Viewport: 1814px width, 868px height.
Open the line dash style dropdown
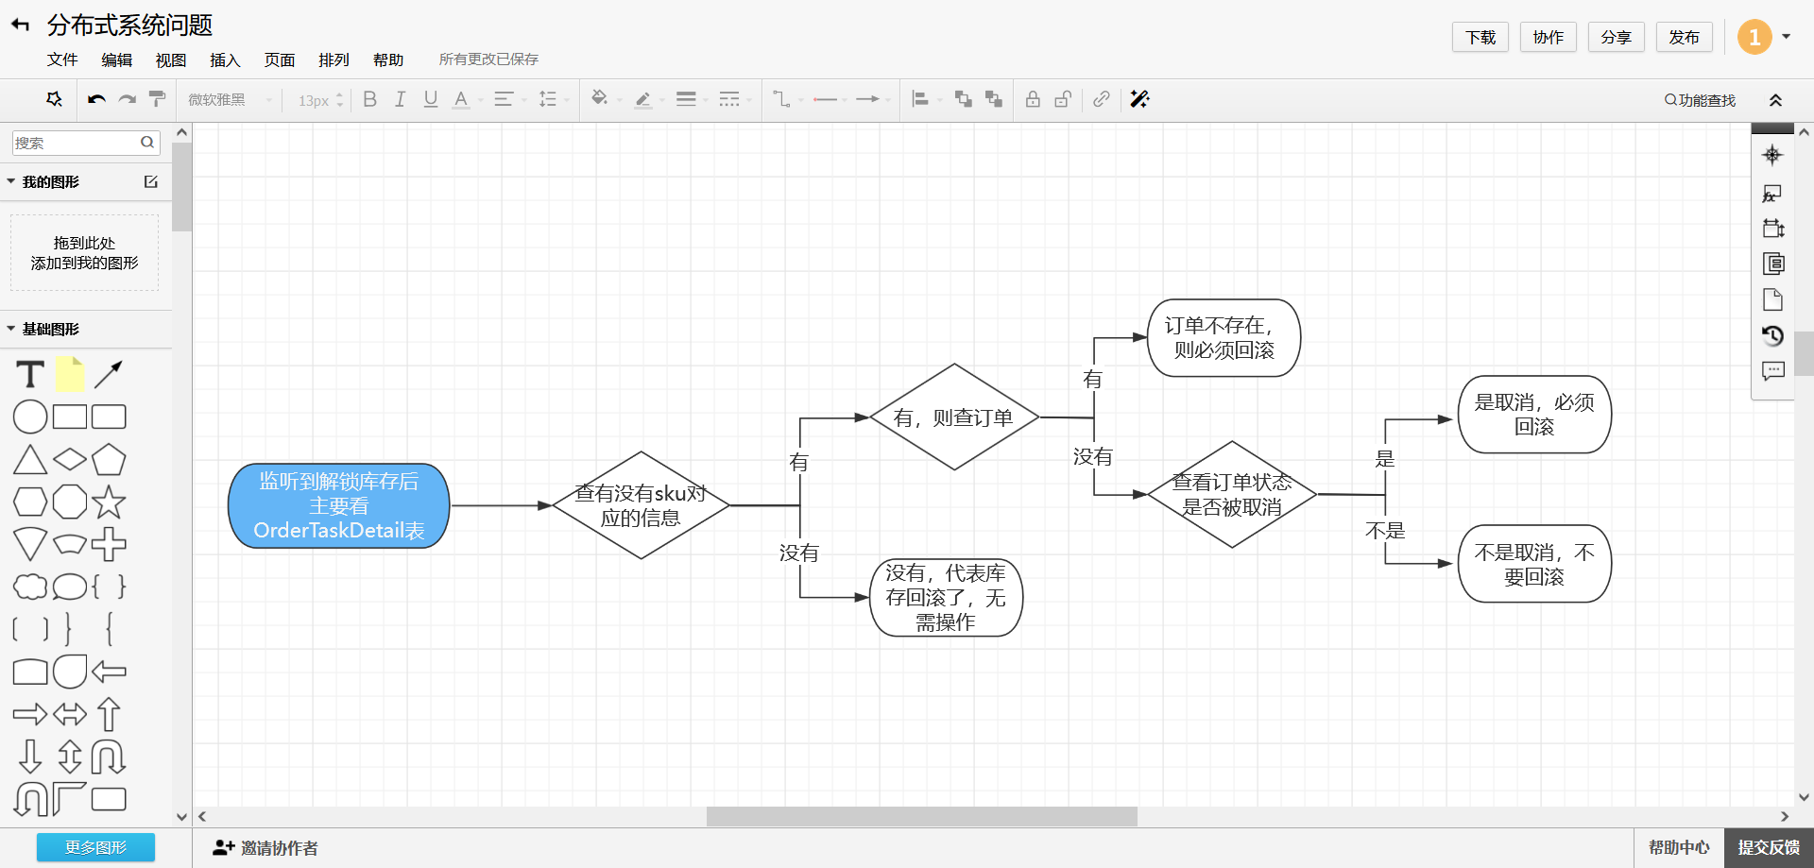[x=733, y=99]
